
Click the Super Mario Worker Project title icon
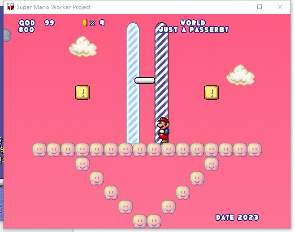coord(11,7)
